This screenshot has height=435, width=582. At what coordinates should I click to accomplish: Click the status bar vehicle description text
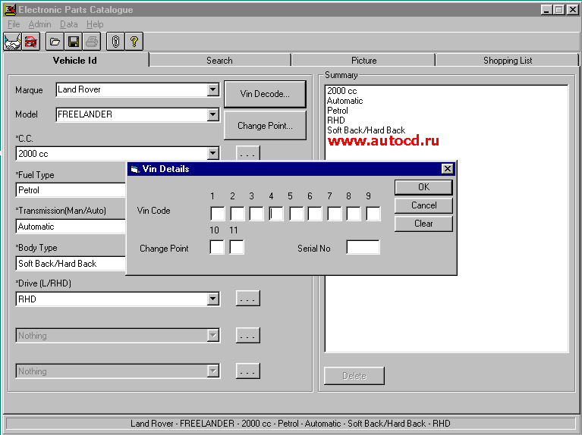(x=291, y=424)
